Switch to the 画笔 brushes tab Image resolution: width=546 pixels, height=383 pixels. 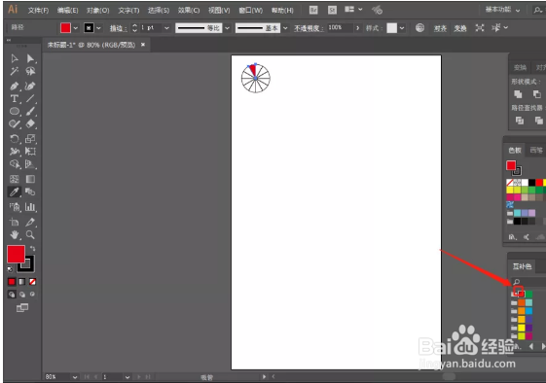coord(536,150)
